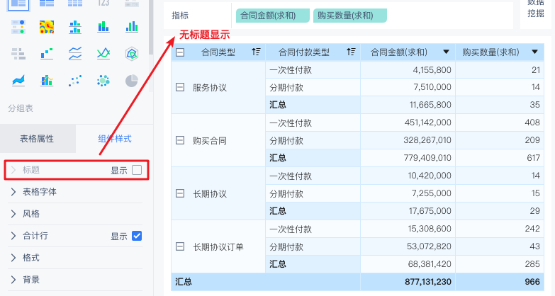Pick the radar chart type icon

click(x=132, y=54)
